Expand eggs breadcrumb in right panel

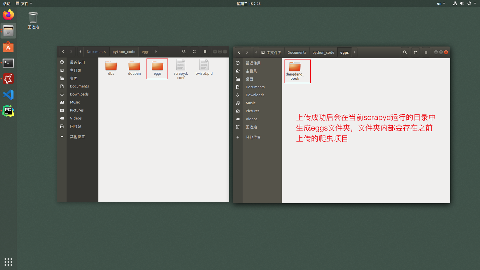click(354, 52)
